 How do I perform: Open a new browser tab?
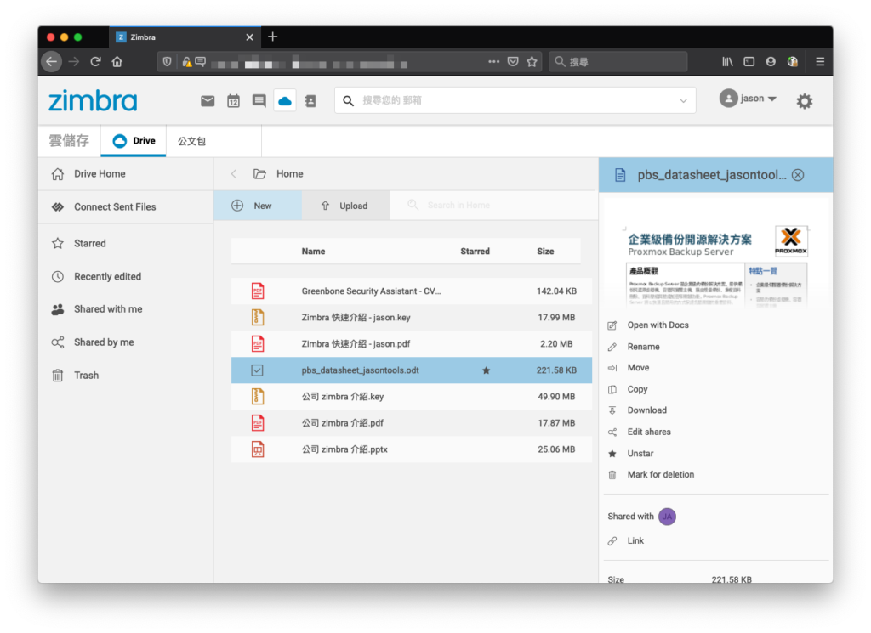(272, 37)
